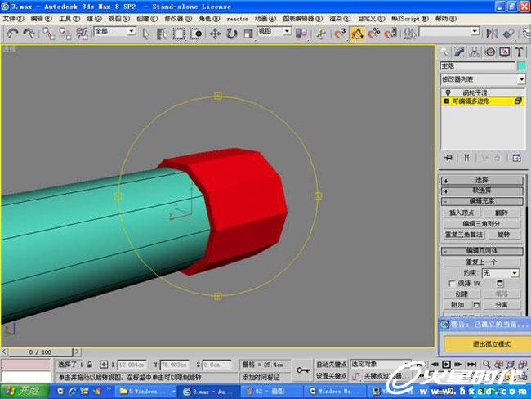This screenshot has height=399, width=531.
Task: Click the 附加 attach button
Action: pos(457,305)
